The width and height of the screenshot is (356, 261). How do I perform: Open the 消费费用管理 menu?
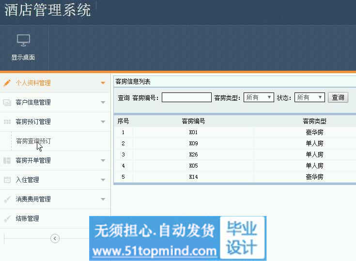pos(33,200)
